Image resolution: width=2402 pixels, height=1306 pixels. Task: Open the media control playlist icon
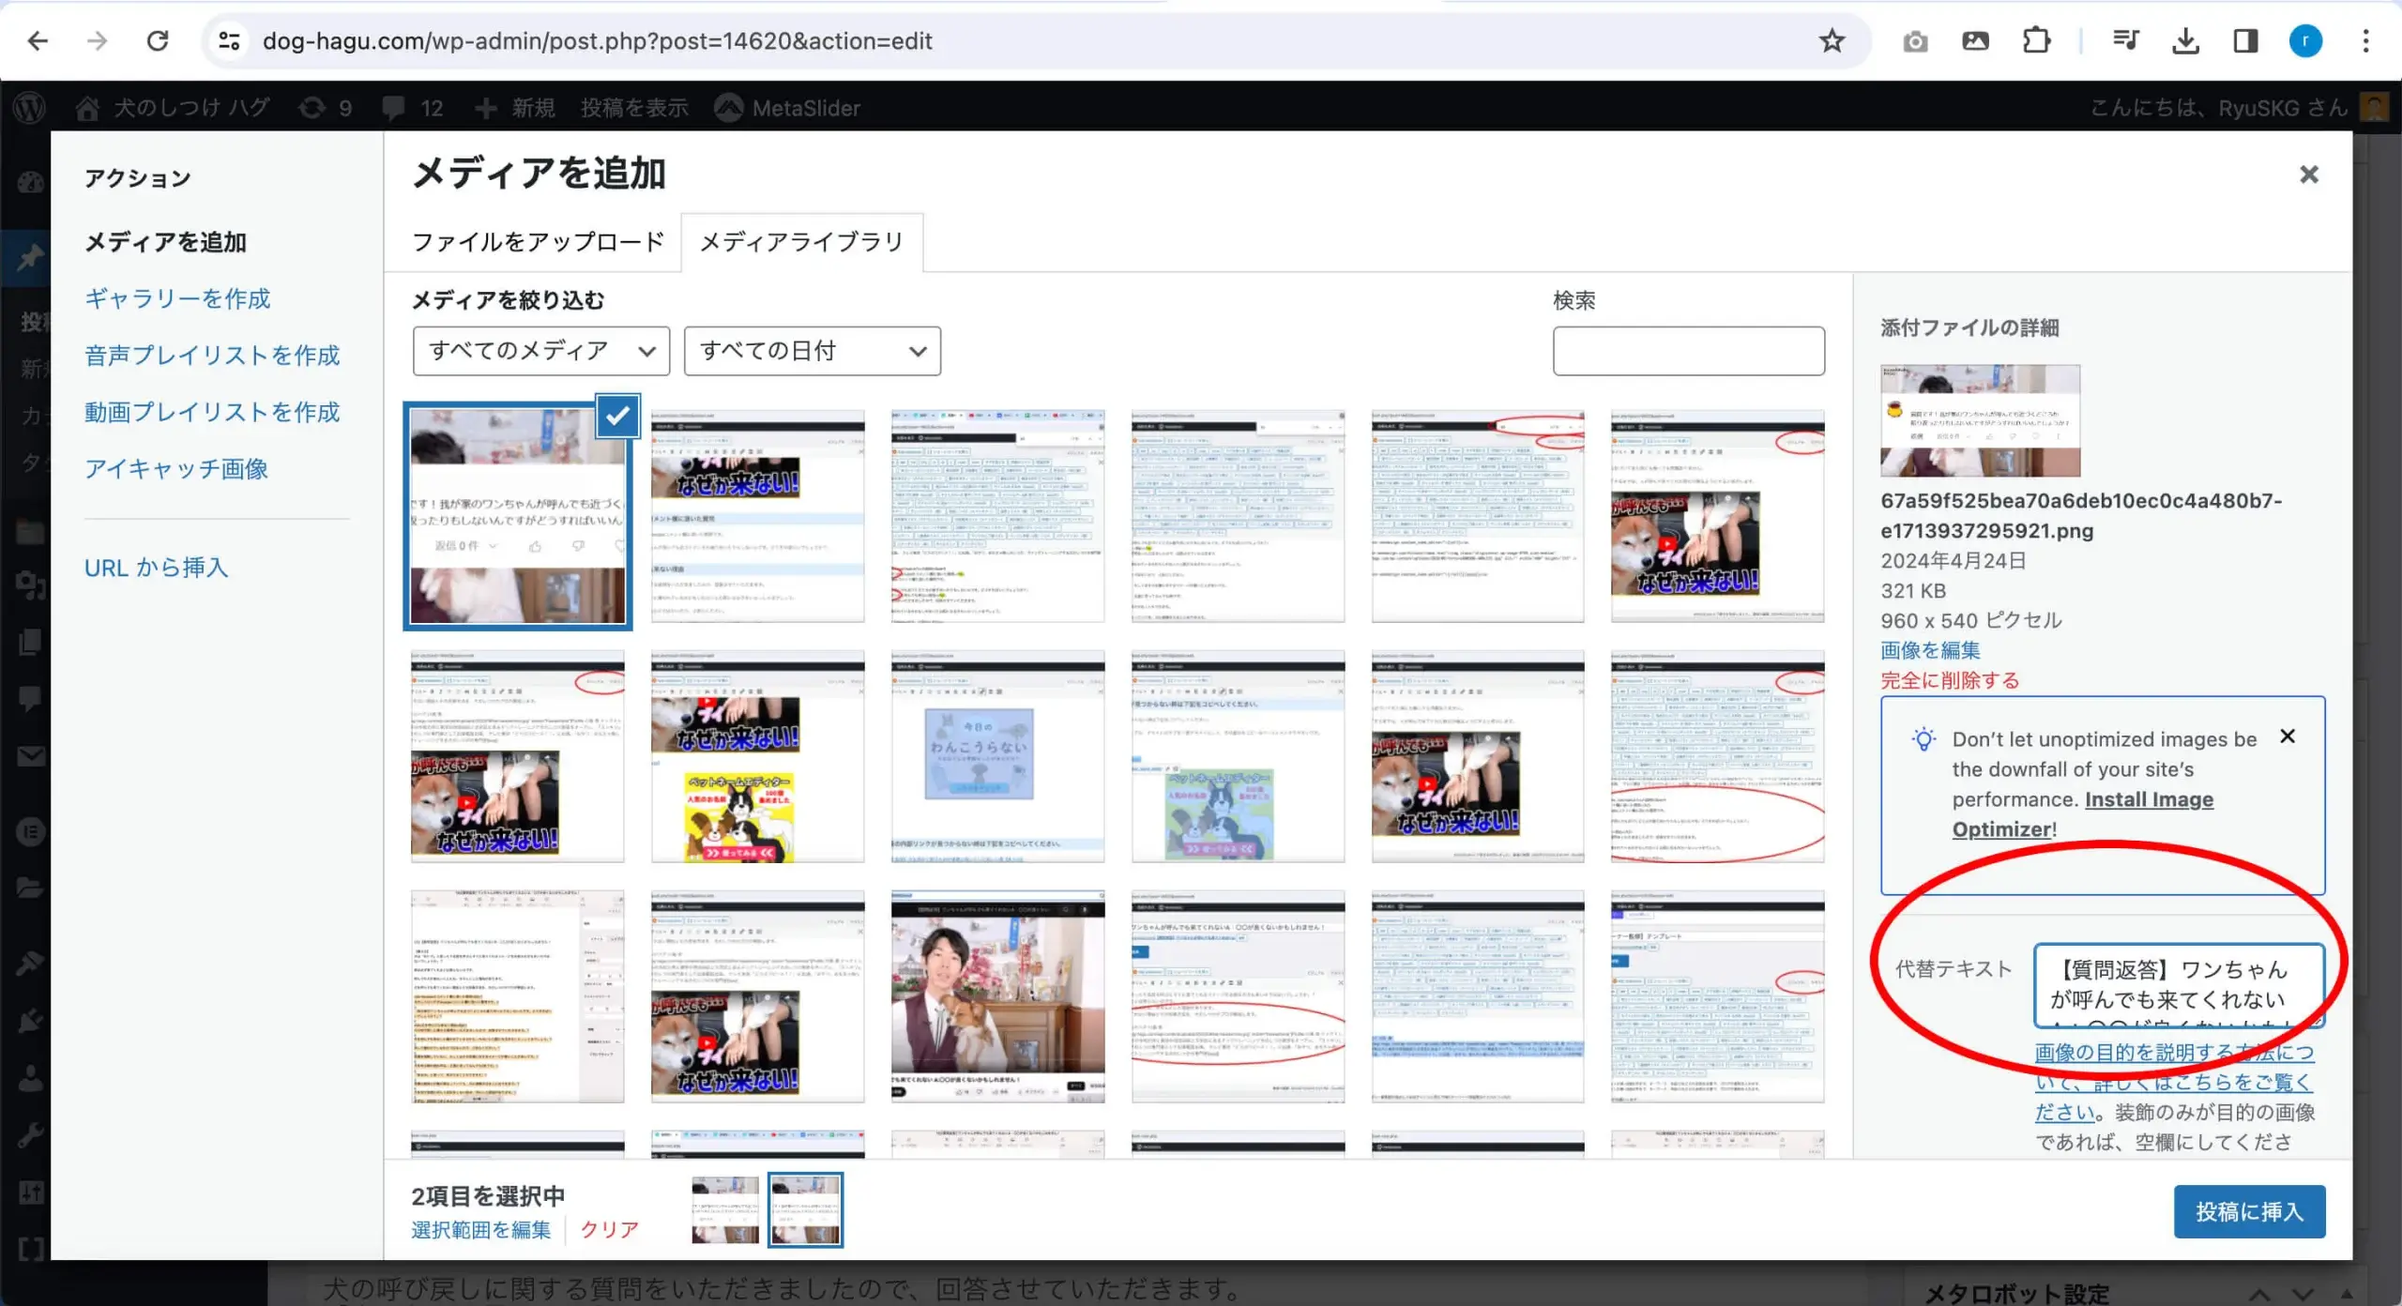[x=2125, y=40]
